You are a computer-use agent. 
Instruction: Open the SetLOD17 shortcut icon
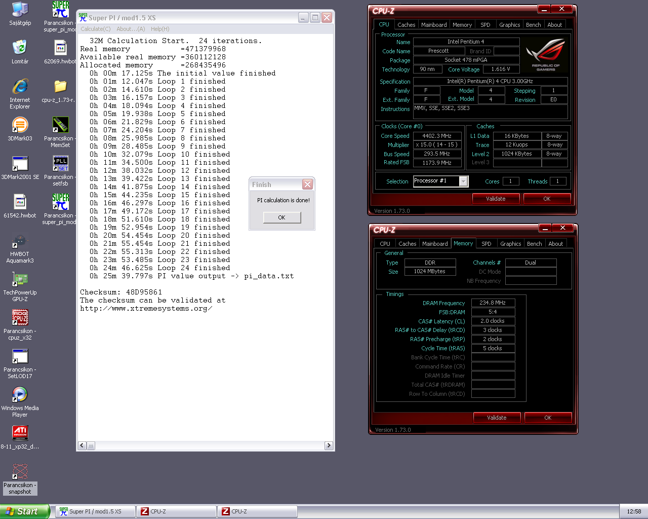20,363
